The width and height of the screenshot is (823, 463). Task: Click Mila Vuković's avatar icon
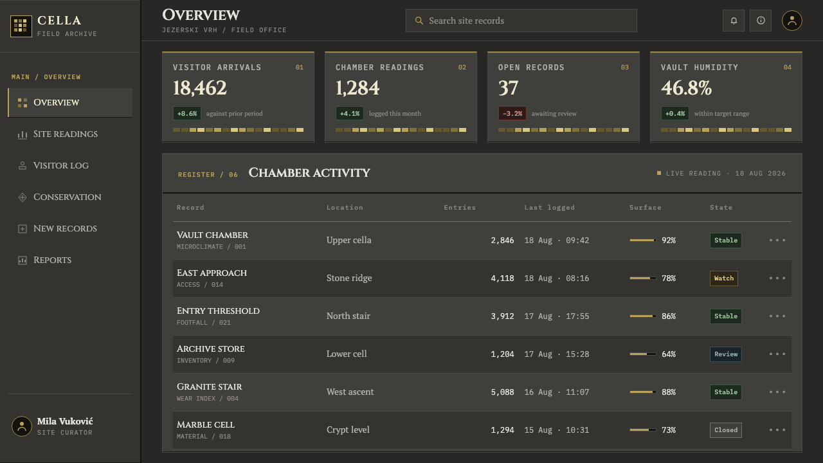22,426
